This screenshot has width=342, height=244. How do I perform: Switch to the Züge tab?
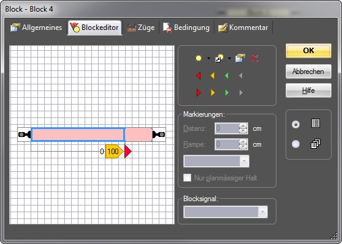141,28
